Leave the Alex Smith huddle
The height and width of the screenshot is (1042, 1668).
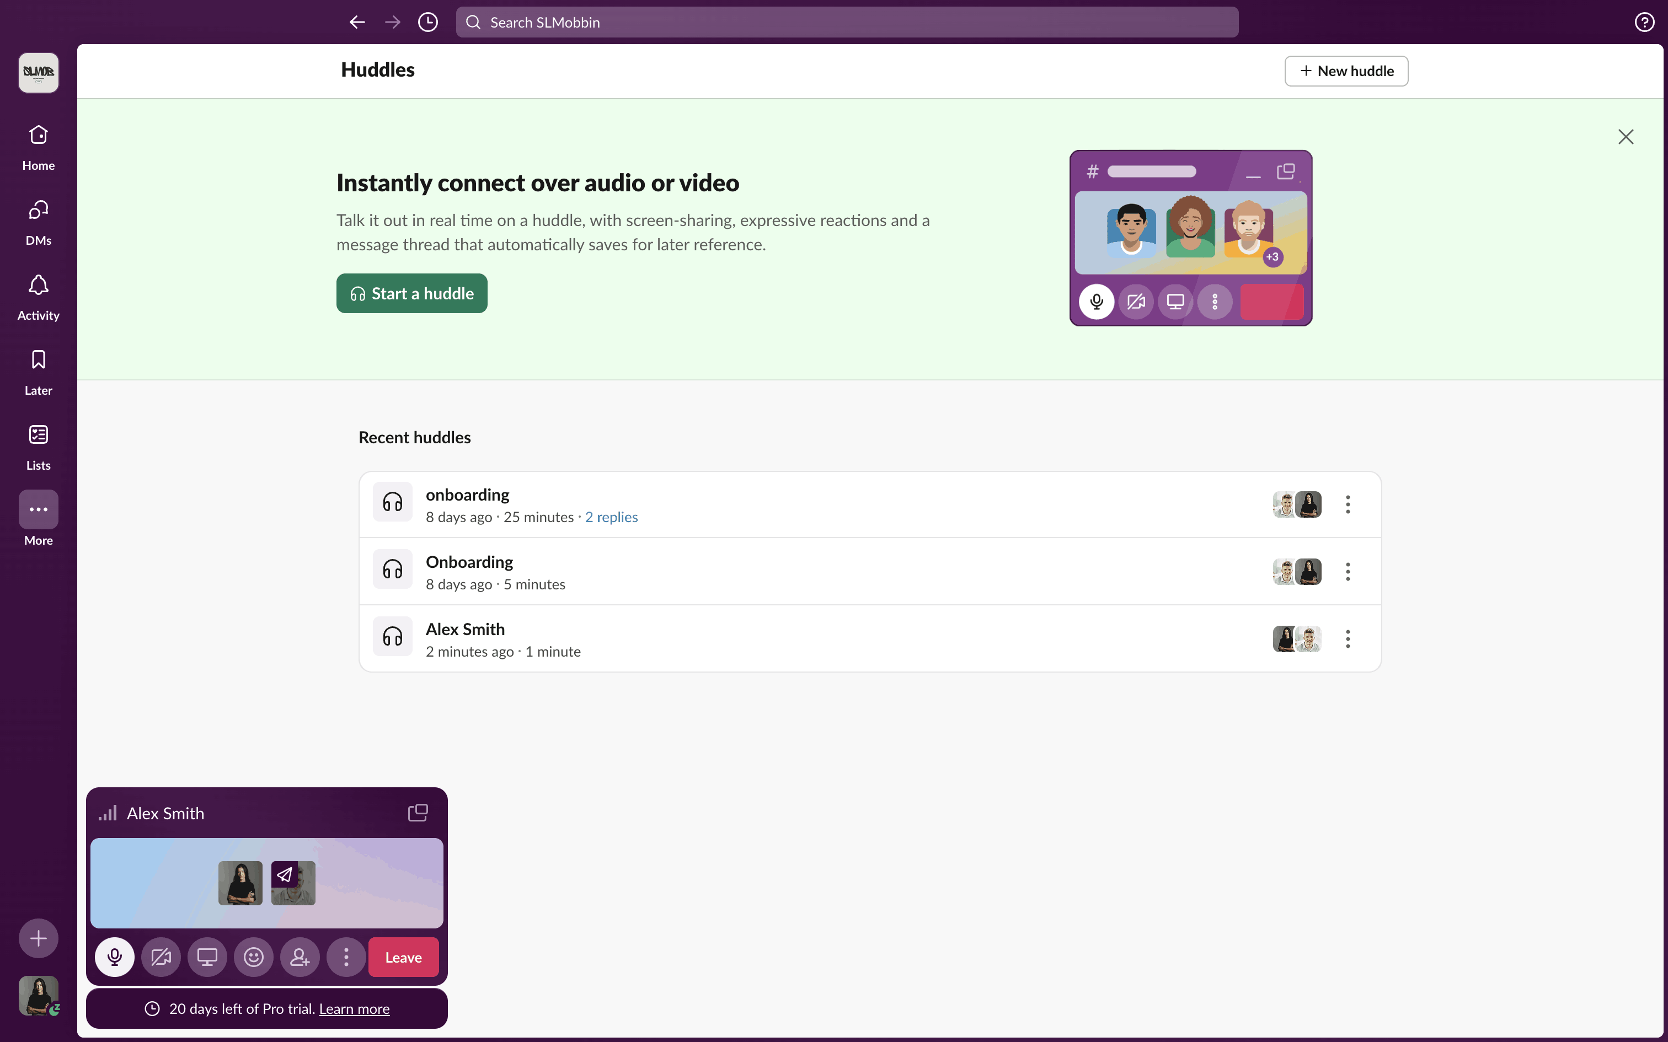click(x=403, y=957)
